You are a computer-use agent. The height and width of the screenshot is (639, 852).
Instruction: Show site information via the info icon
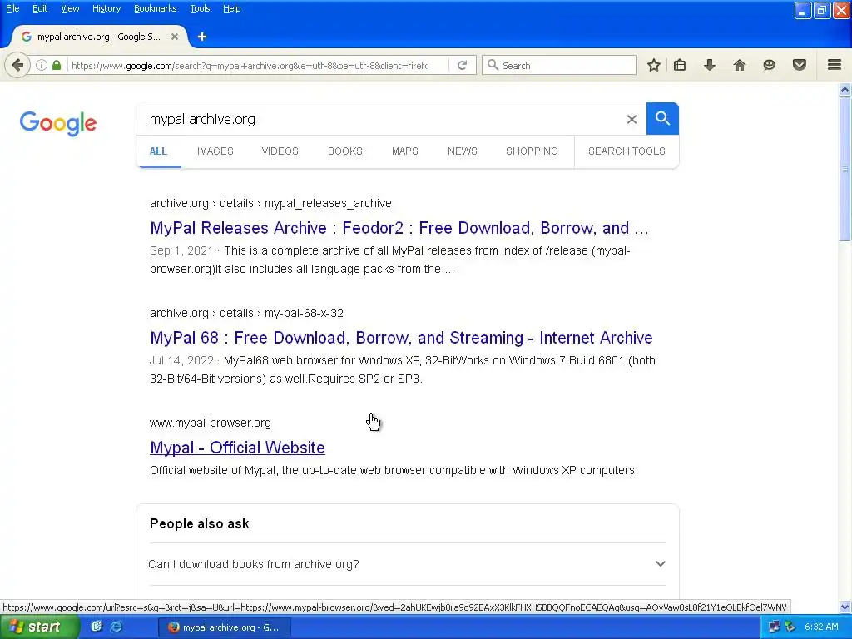(x=42, y=65)
